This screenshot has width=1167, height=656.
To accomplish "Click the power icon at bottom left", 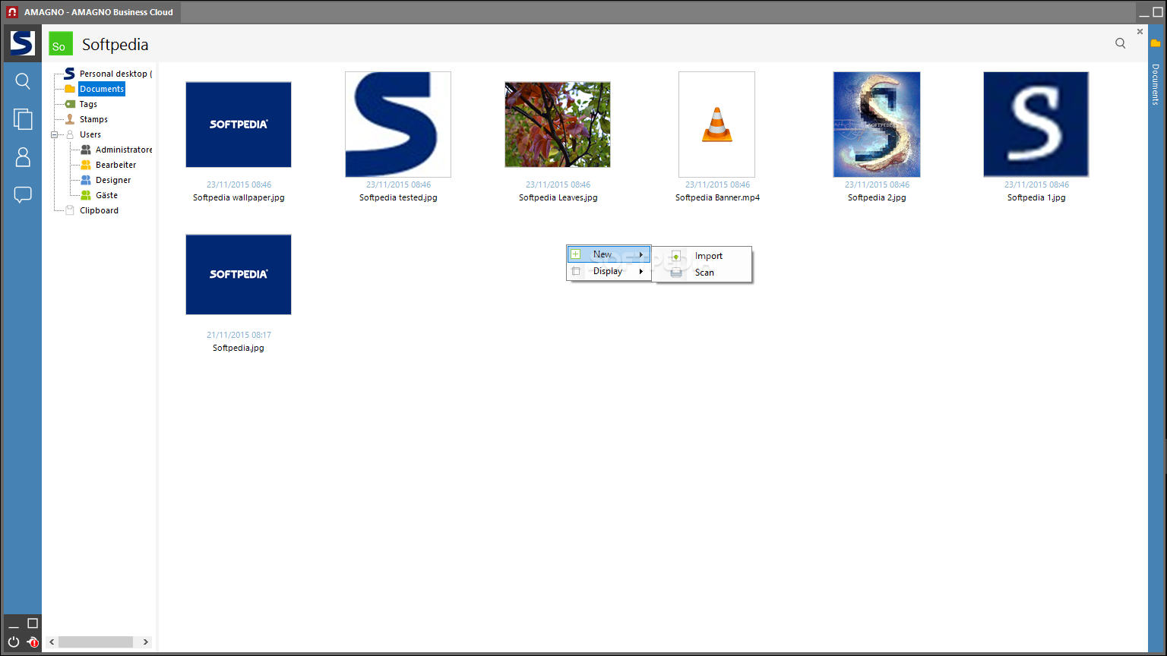I will point(14,642).
